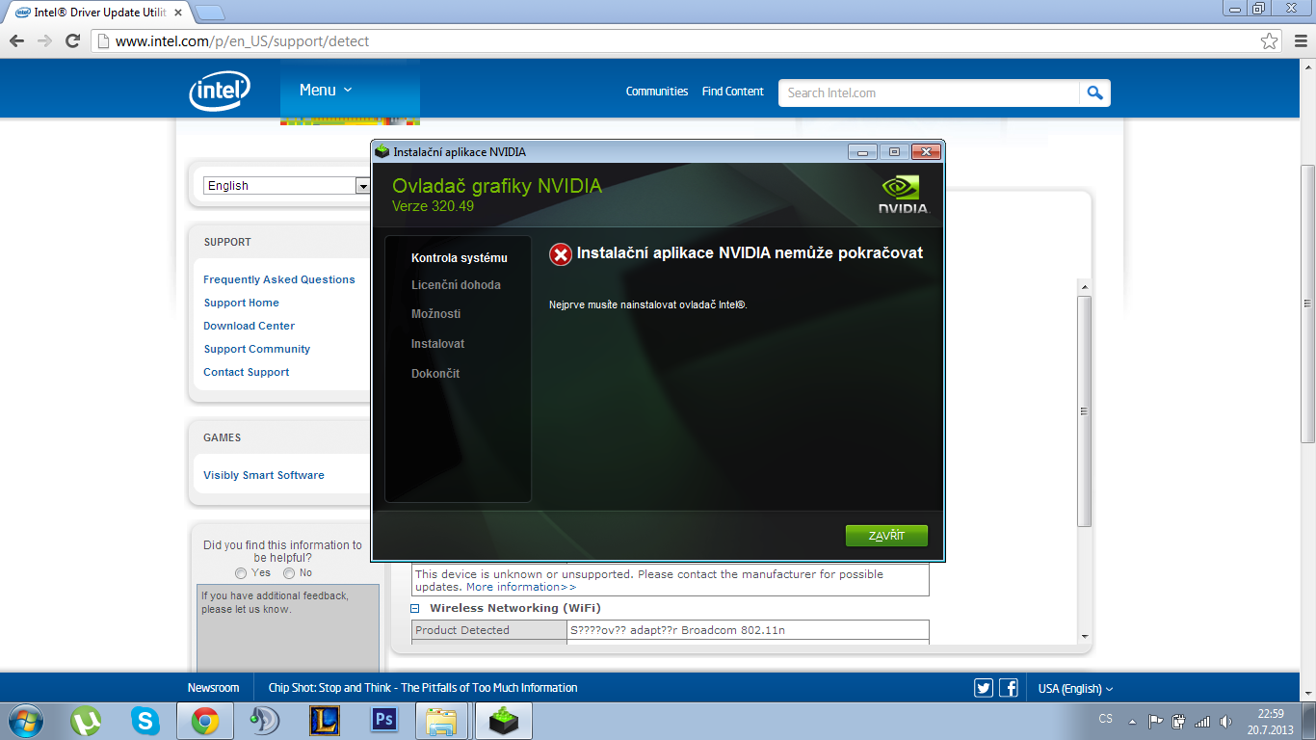Bookmark this page with the star icon

coord(1270,41)
